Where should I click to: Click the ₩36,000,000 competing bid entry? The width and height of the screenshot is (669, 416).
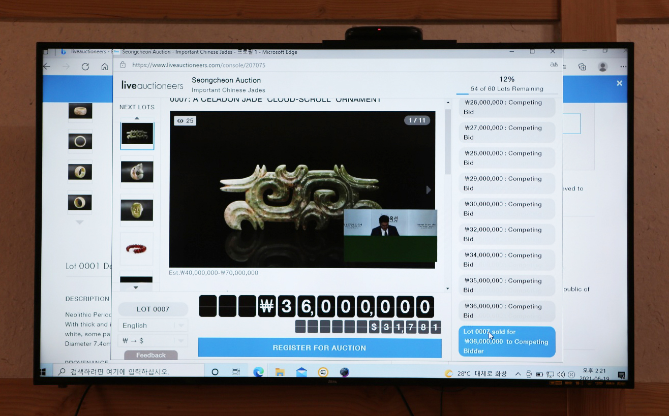tap(507, 311)
